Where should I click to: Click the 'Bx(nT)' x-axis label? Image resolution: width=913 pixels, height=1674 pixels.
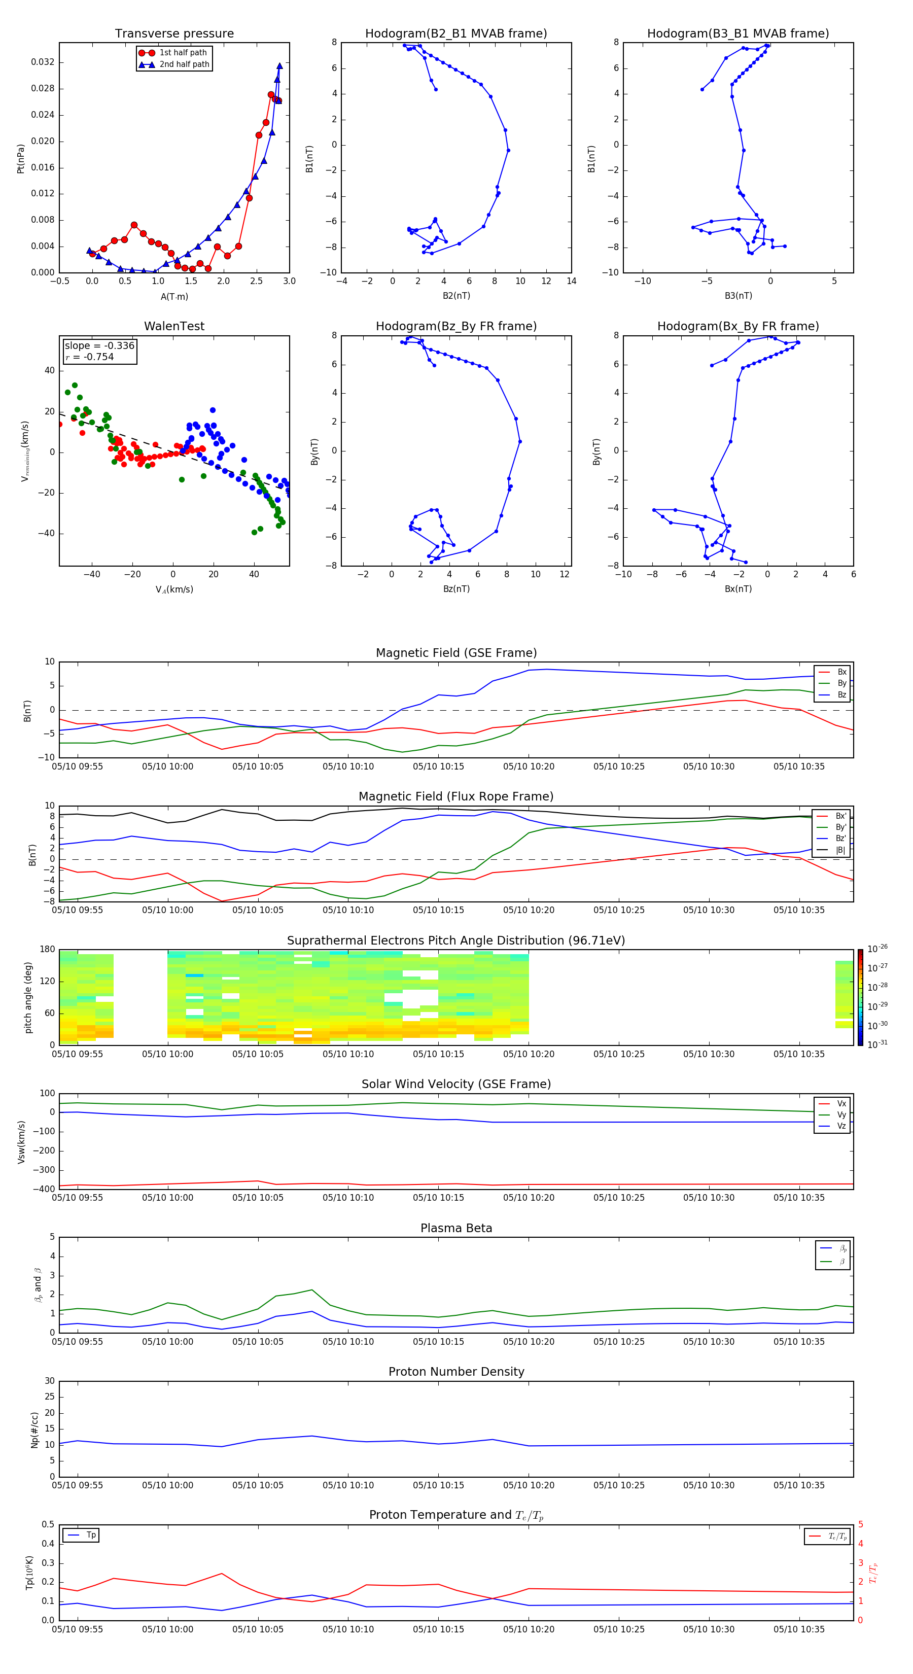coord(738,589)
